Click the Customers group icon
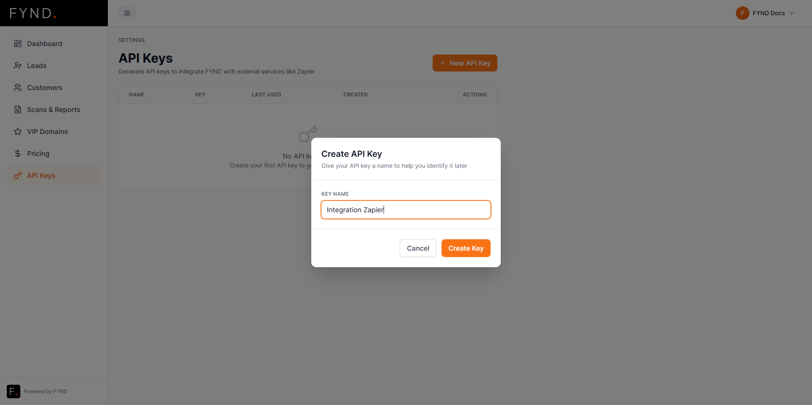Viewport: 812px width, 405px height. point(17,88)
